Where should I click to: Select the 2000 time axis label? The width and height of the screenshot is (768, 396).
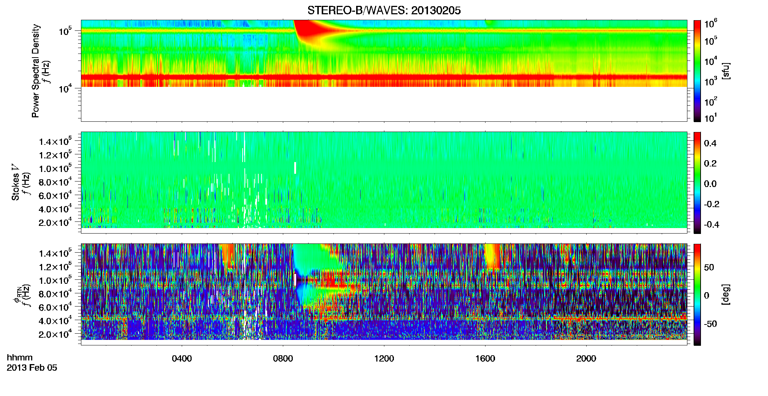tap(586, 359)
